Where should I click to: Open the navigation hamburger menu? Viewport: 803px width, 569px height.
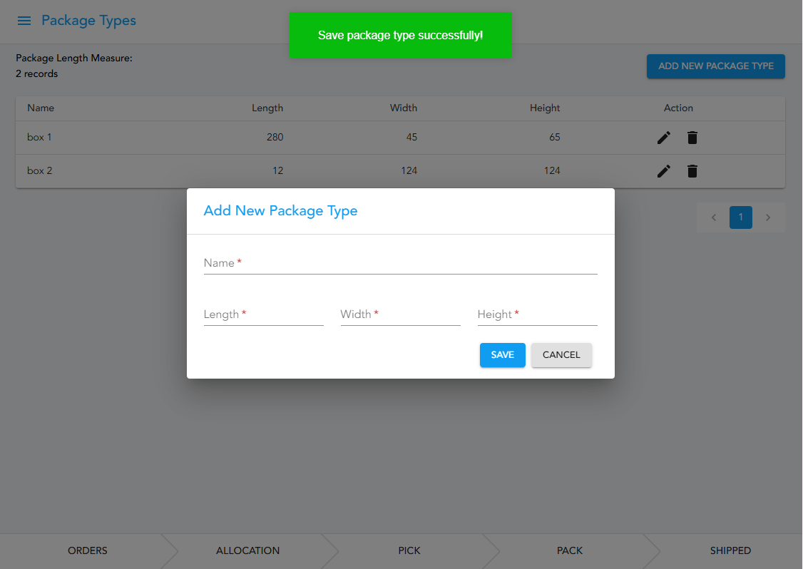24,21
